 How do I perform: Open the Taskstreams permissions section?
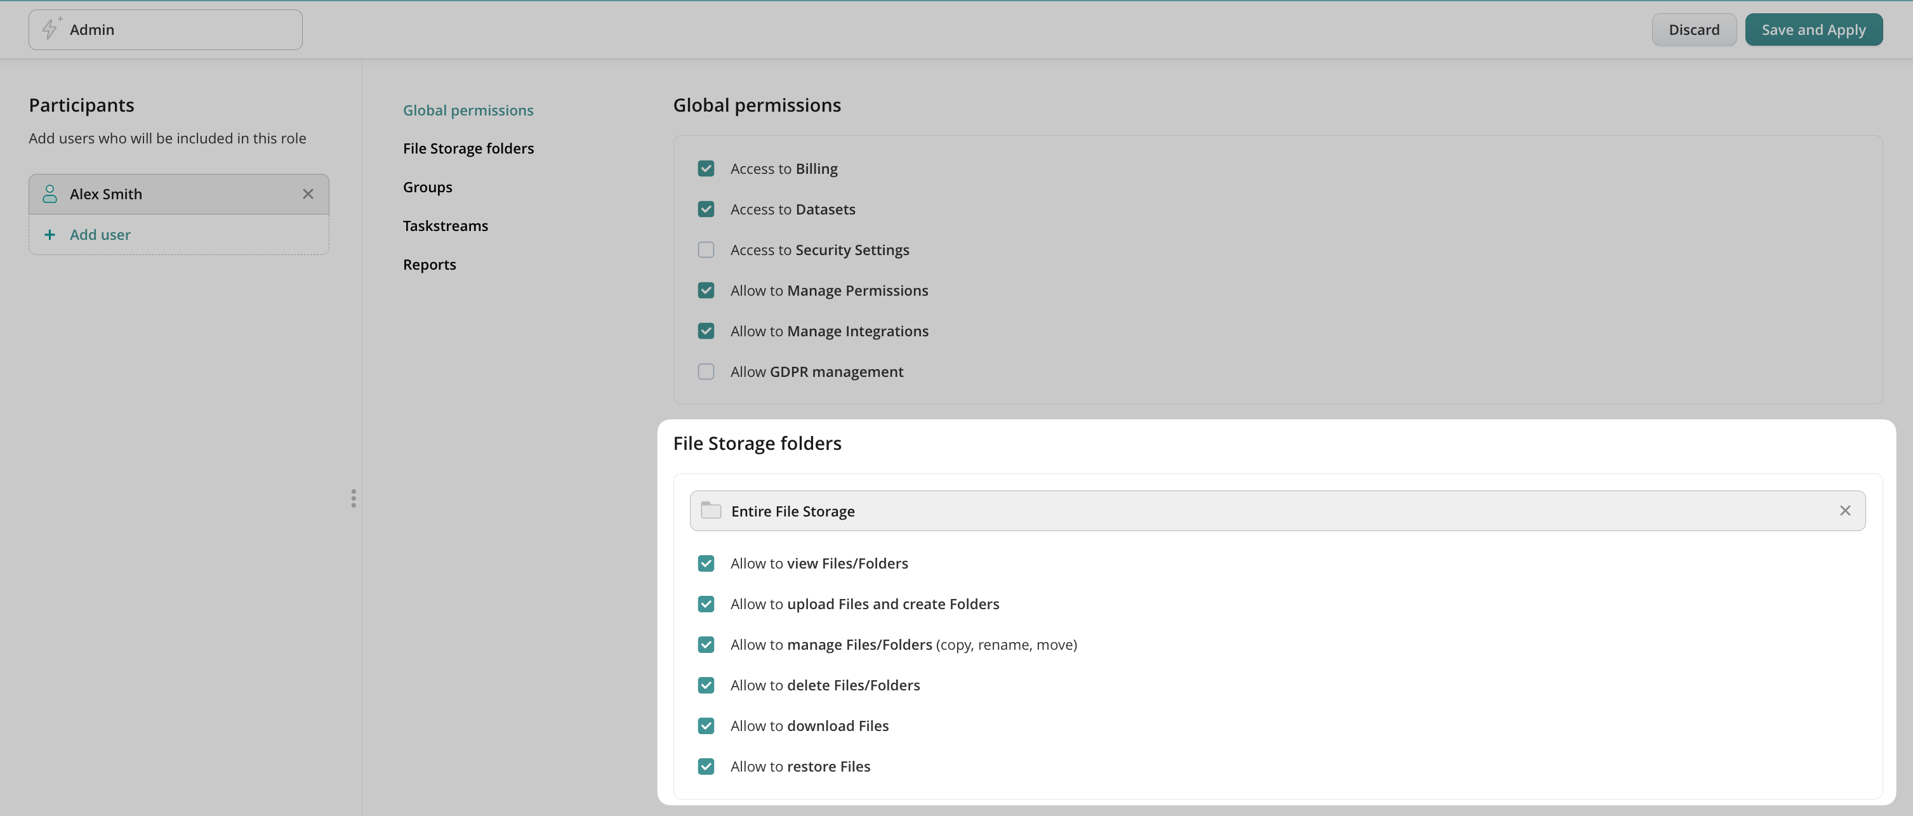[445, 226]
